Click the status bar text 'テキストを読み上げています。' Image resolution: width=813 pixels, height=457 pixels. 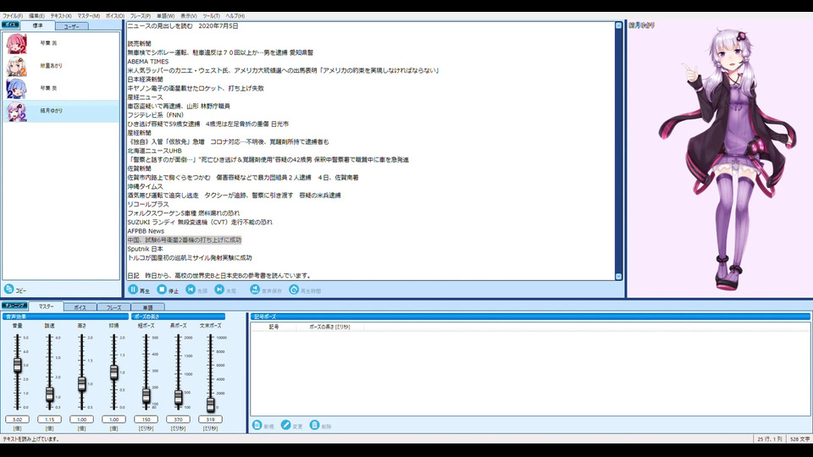31,439
